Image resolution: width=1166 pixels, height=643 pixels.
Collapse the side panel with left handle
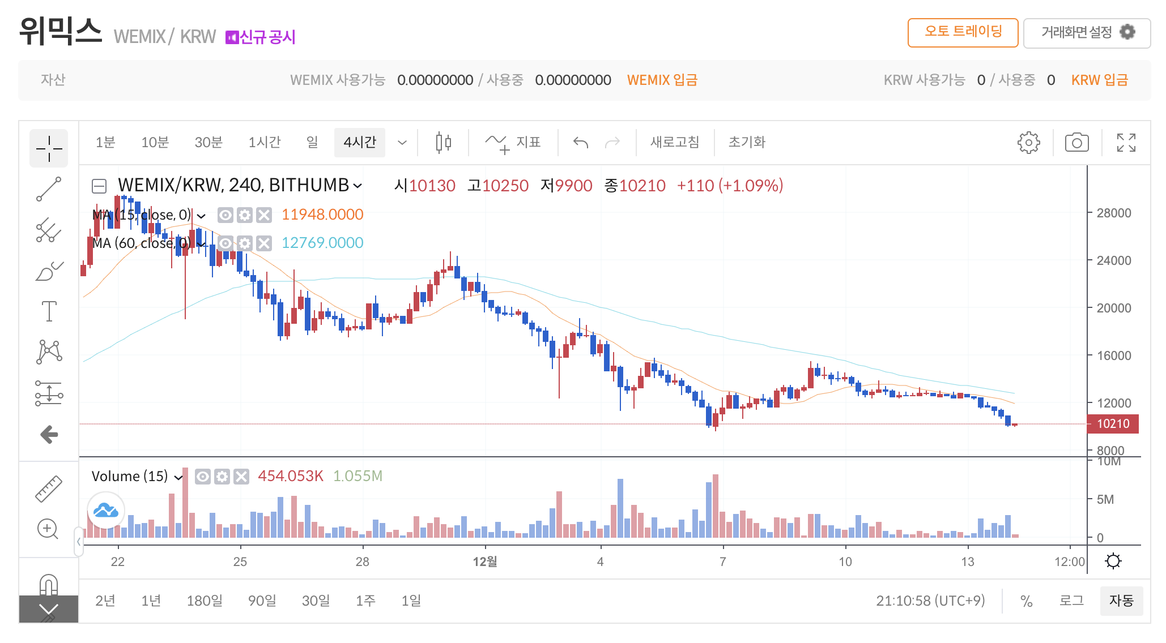(x=78, y=541)
